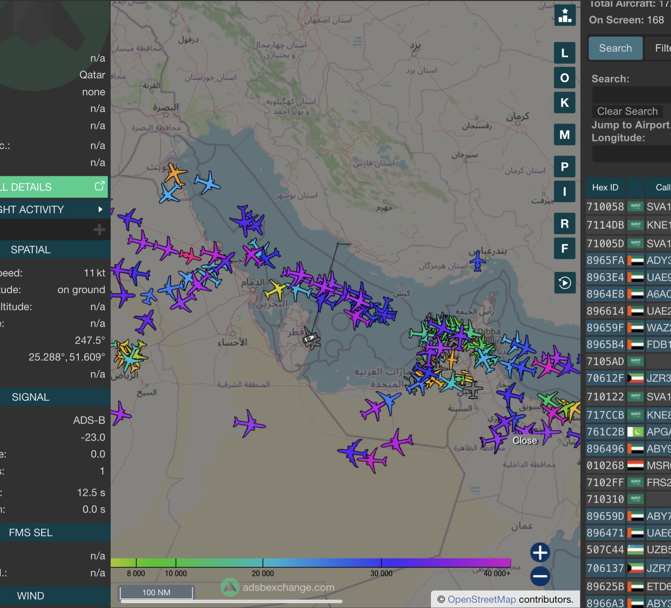Open the replay history icon button

tap(565, 283)
